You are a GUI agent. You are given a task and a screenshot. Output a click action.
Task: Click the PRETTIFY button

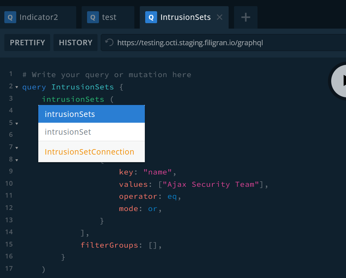[x=27, y=42]
